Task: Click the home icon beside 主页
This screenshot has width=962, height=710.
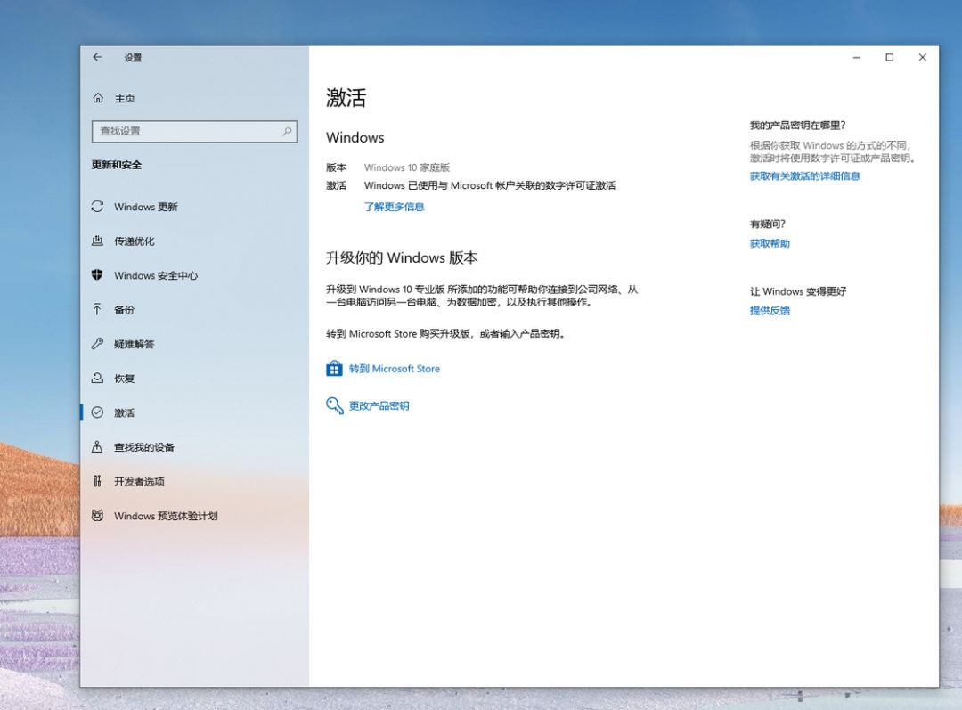Action: click(98, 98)
